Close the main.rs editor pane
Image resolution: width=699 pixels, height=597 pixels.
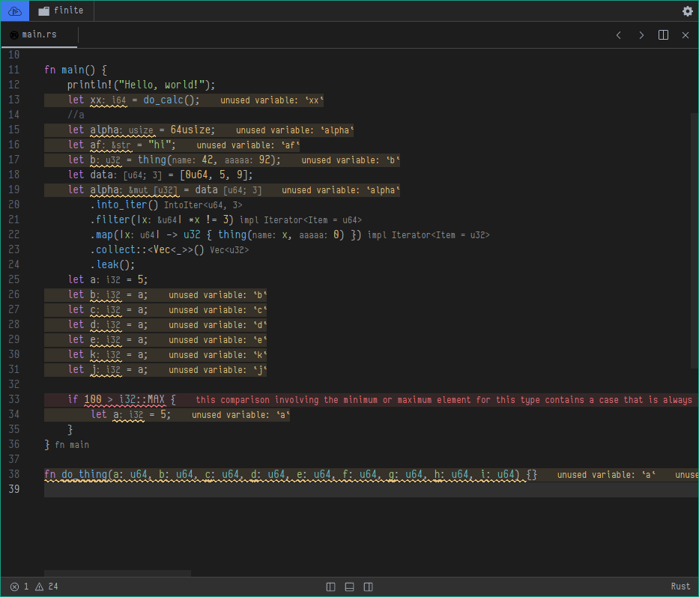point(686,35)
